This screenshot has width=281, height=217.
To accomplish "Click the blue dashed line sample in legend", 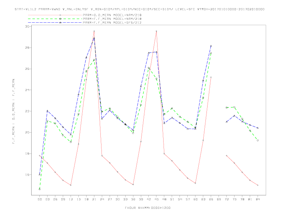I will pyautogui.click(x=55, y=23).
